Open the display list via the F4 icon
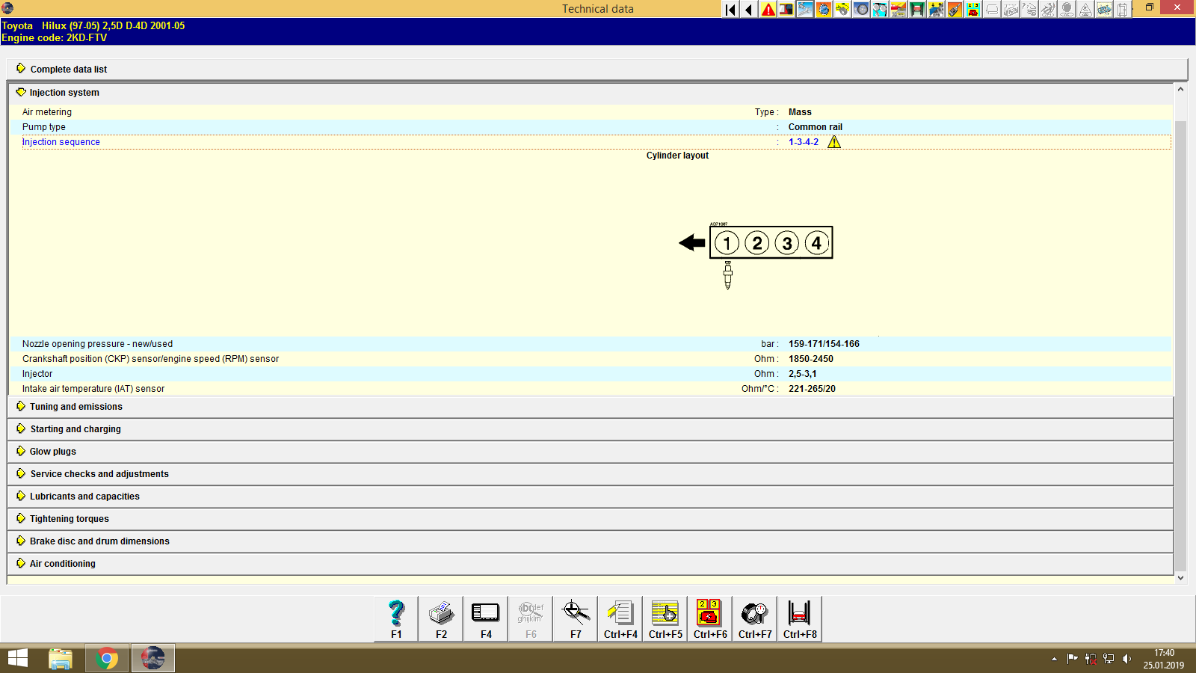1196x673 pixels. pyautogui.click(x=485, y=618)
